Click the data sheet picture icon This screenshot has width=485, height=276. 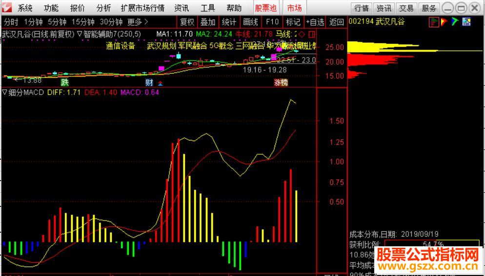pyautogui.click(x=466, y=22)
